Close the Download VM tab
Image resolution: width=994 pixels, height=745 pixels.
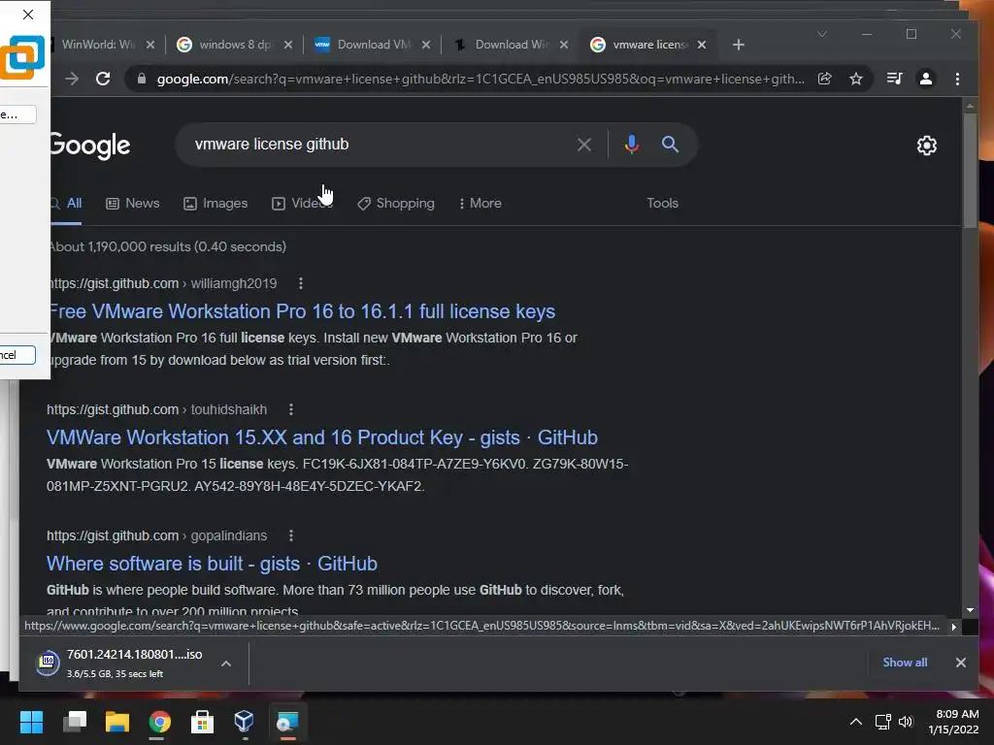426,45
